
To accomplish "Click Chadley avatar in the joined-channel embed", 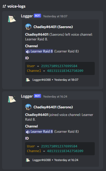I will (x=28, y=107).
